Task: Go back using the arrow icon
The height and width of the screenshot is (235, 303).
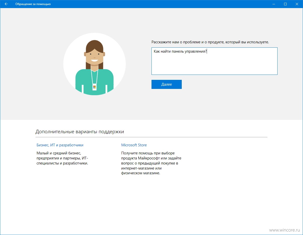Action: tap(6, 4)
